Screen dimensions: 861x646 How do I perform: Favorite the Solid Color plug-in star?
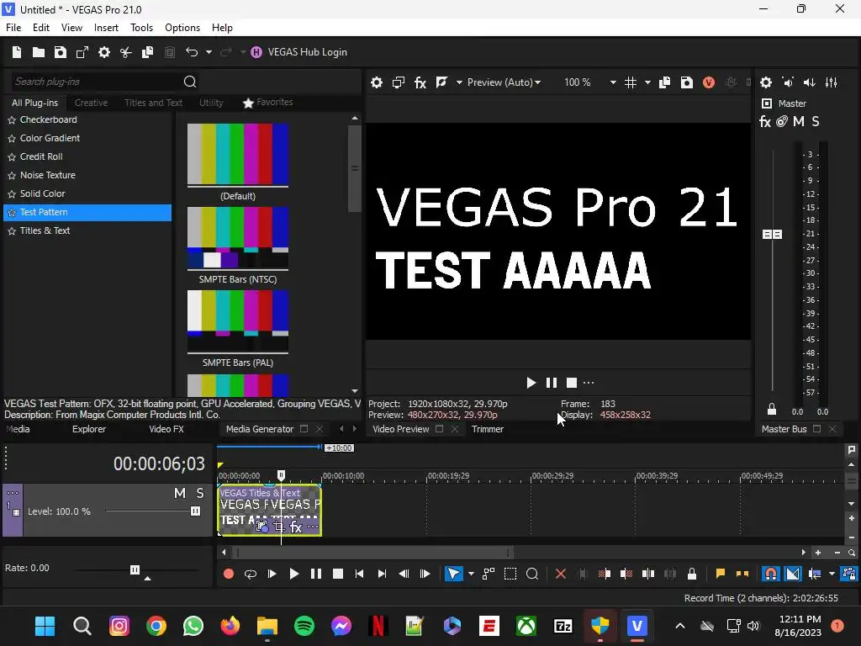[x=12, y=194]
